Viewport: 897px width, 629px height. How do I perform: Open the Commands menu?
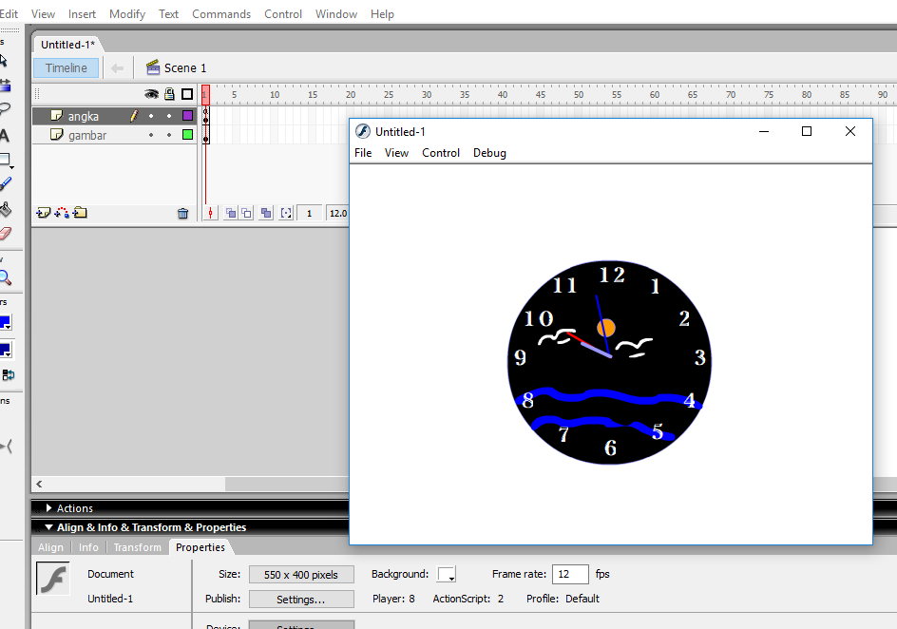(221, 13)
